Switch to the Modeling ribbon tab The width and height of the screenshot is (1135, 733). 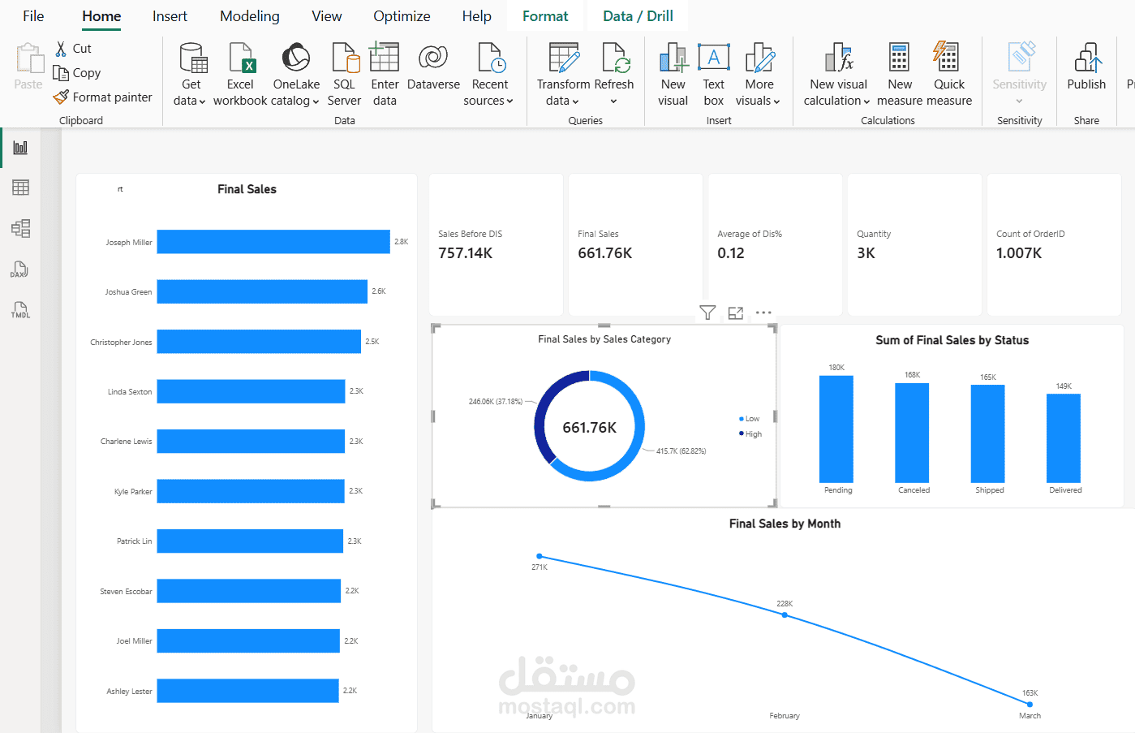coord(250,16)
